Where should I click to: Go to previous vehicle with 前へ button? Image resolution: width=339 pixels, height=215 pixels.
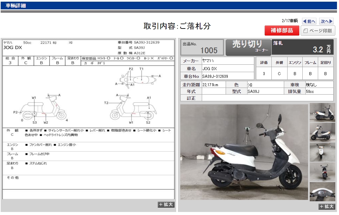pyautogui.click(x=309, y=21)
